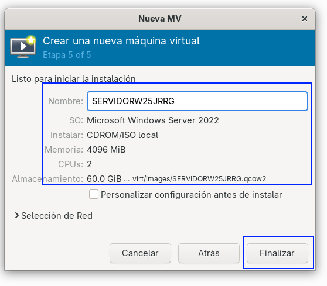
Task: Click the 4096 MiB memory value
Action: click(106, 150)
